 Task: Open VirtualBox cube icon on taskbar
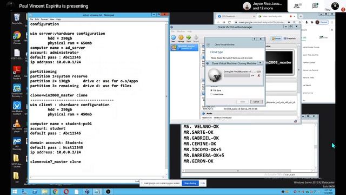[87, 191]
